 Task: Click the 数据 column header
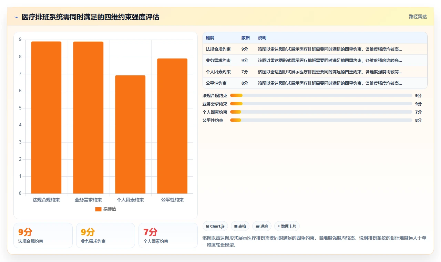pos(245,38)
